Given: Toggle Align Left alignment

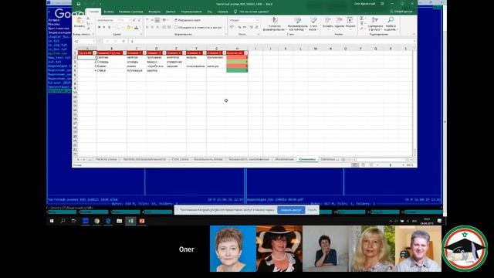Looking at the screenshot, I should point(147,28).
